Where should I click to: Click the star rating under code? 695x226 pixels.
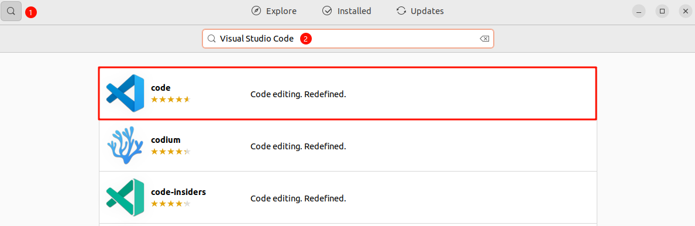(171, 100)
